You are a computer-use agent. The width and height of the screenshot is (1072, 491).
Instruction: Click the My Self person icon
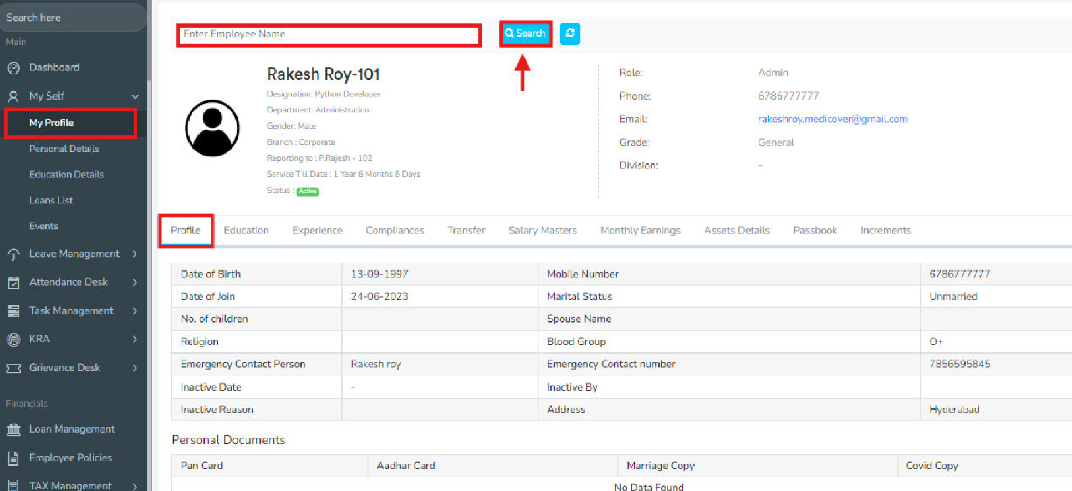(x=14, y=96)
